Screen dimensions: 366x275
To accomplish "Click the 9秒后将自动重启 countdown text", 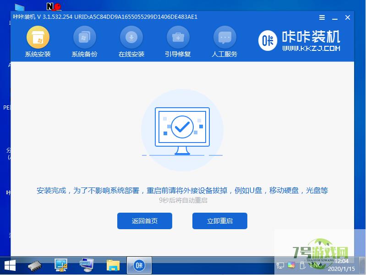I will pyautogui.click(x=183, y=200).
